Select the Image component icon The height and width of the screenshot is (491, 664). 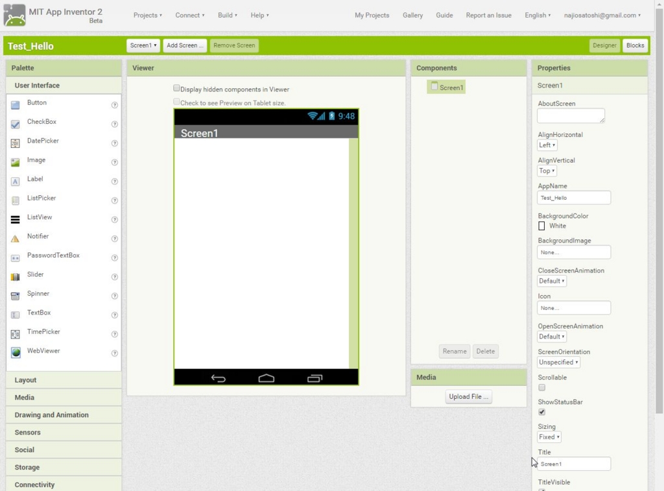(x=16, y=162)
